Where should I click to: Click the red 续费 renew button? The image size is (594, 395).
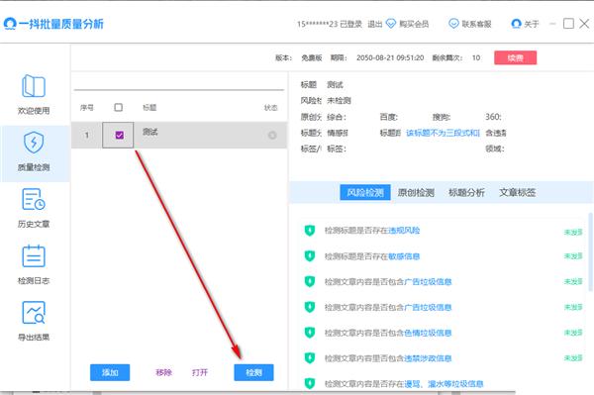(515, 58)
